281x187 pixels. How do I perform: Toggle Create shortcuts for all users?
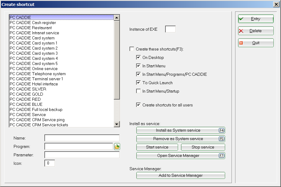138,105
